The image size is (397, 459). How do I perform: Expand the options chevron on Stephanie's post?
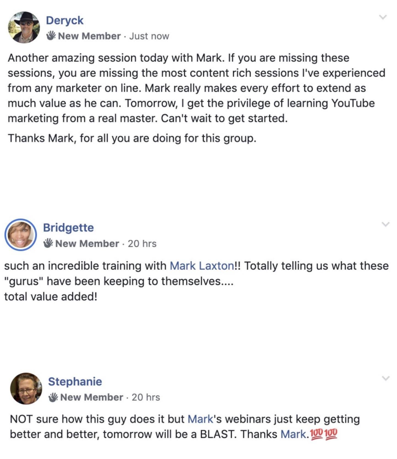[x=386, y=378]
